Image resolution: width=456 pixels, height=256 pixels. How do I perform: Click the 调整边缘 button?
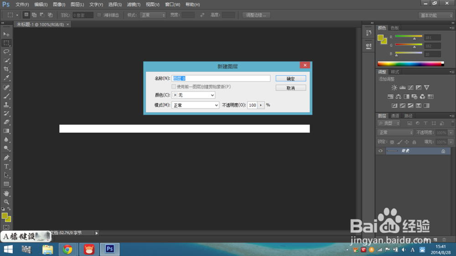click(x=256, y=15)
